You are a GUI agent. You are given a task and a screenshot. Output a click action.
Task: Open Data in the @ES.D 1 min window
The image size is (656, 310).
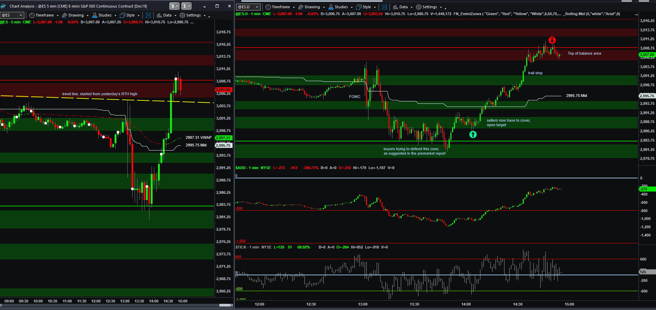pyautogui.click(x=400, y=7)
